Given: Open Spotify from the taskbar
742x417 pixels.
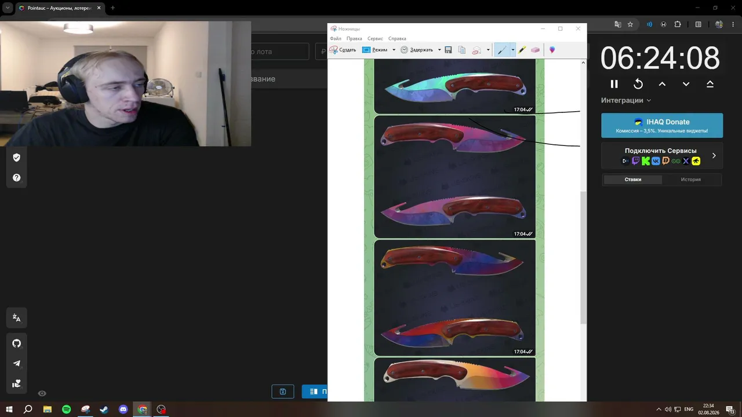Looking at the screenshot, I should (66, 409).
